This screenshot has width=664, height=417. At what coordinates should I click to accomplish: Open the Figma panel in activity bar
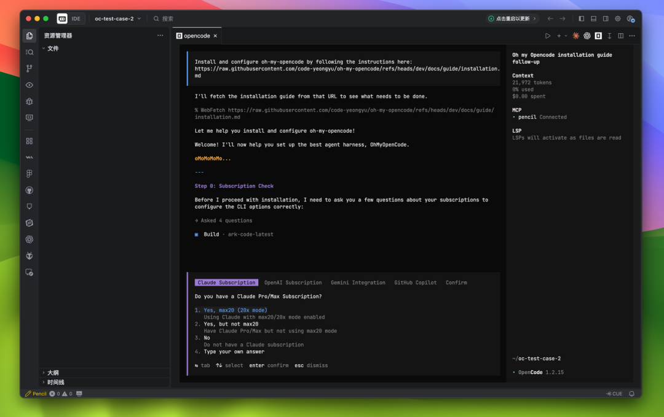tap(30, 174)
